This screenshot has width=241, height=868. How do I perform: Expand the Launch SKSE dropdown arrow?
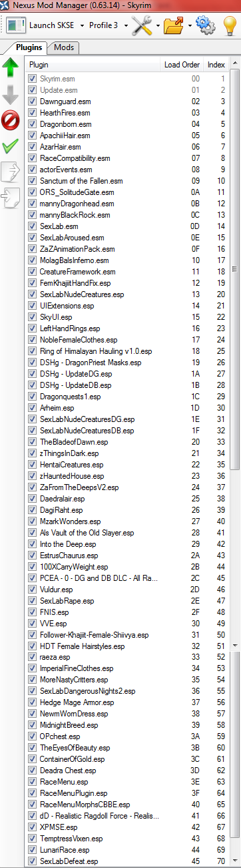point(82,26)
